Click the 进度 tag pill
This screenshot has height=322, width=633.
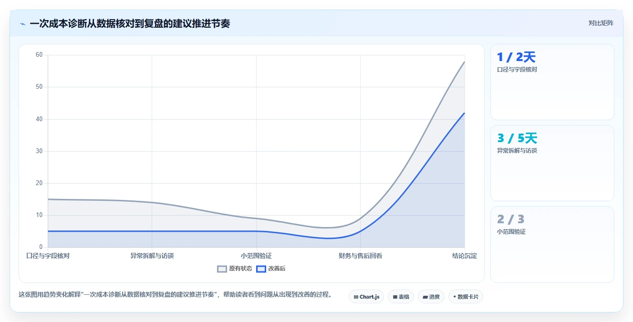pos(431,297)
